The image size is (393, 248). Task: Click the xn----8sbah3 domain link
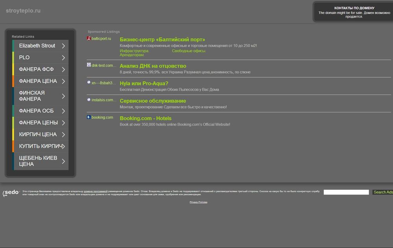tap(104, 83)
